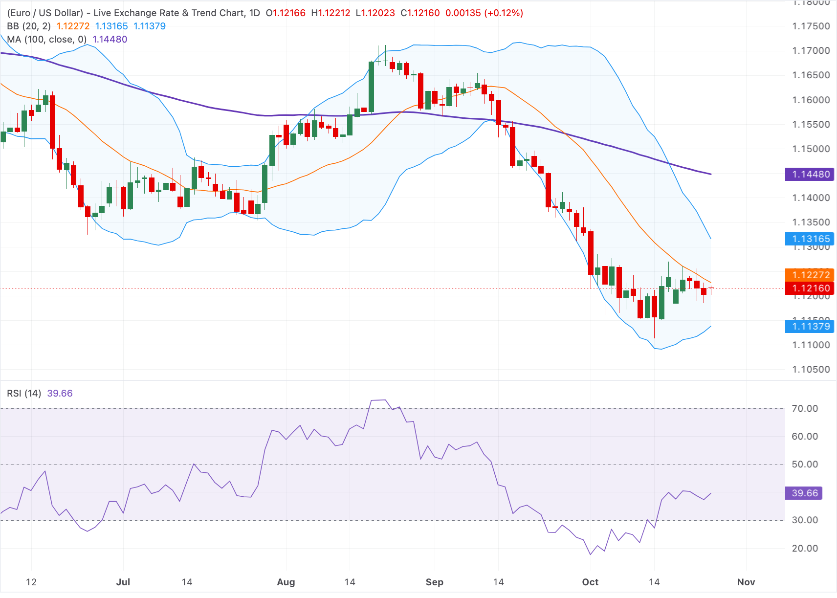The width and height of the screenshot is (837, 598).
Task: Click the 12 date label on time axis
Action: point(31,582)
